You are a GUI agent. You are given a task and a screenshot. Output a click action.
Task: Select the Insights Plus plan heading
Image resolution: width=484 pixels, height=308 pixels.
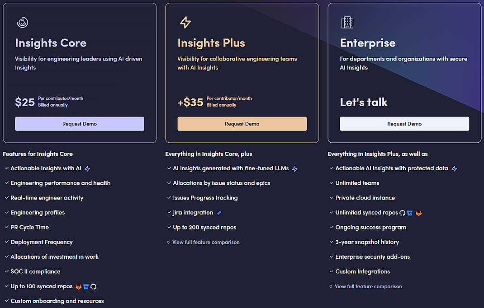[211, 43]
